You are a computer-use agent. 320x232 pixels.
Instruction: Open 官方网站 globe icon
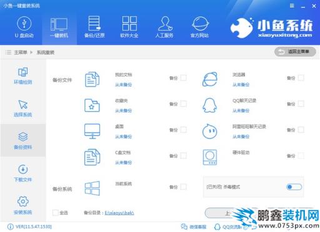199,27
